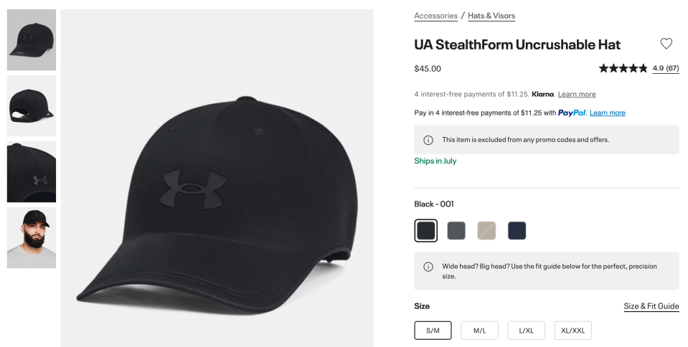The image size is (688, 347).
Task: Show the back view hat thumbnail
Action: [x=32, y=106]
